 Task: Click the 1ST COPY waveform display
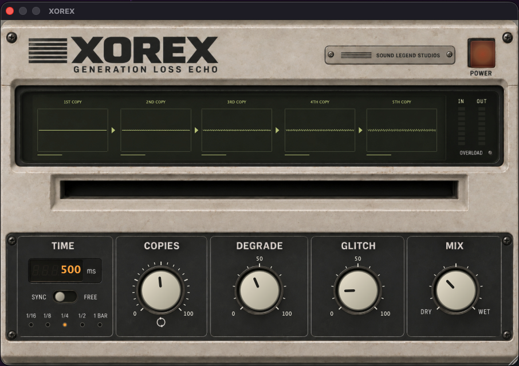click(x=73, y=130)
